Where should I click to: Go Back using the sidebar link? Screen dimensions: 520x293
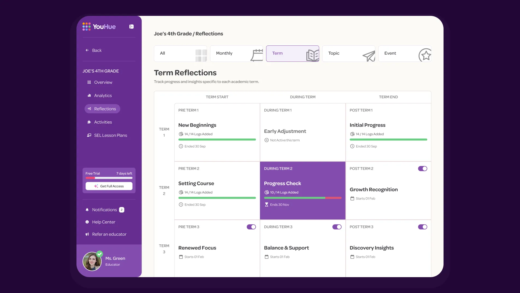[93, 50]
